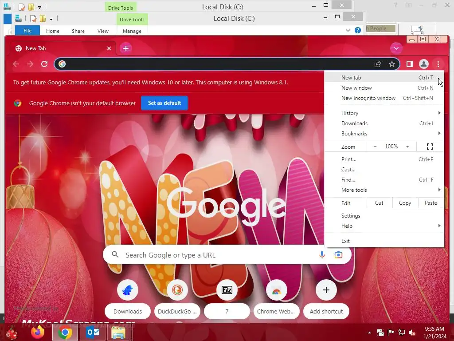Choose New window from the menu
This screenshot has width=454, height=341.
pos(384,88)
